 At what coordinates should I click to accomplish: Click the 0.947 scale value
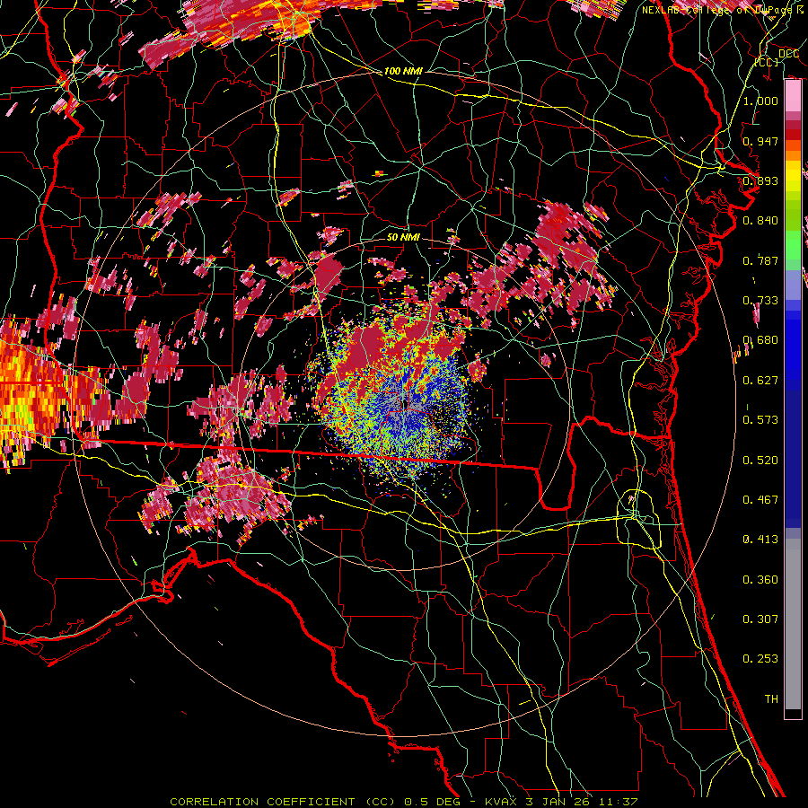pos(760,141)
